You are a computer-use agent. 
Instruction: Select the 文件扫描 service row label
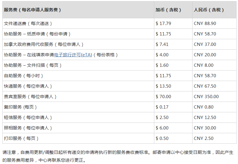(33, 65)
